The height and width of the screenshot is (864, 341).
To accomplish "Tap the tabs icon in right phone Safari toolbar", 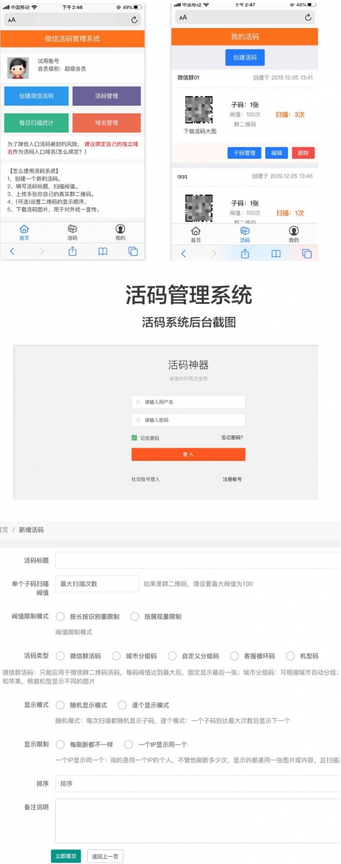I will click(306, 254).
